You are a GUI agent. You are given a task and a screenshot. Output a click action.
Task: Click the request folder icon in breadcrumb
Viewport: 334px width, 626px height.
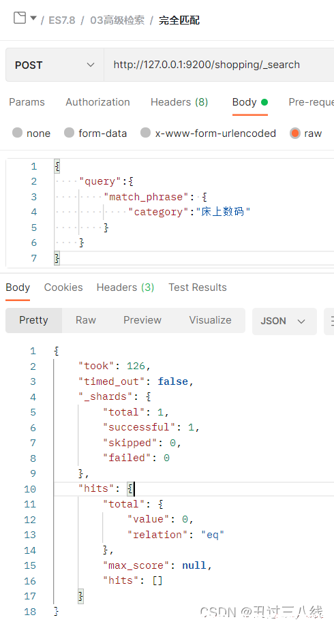[x=20, y=18]
